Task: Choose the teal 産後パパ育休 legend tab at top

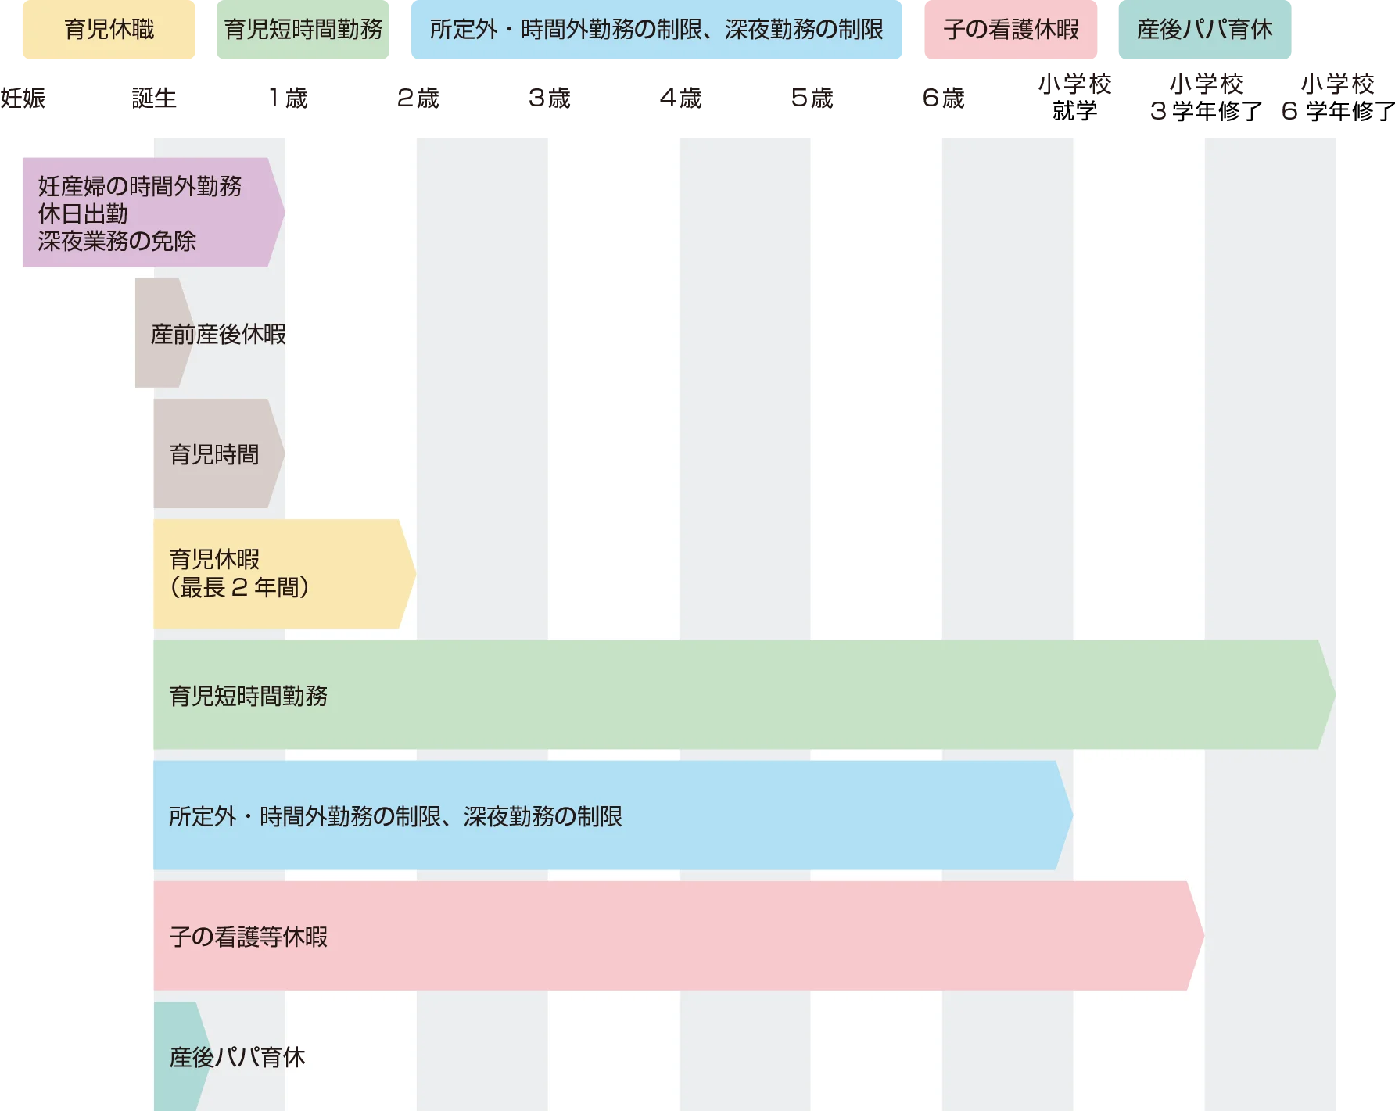Action: point(1204,30)
